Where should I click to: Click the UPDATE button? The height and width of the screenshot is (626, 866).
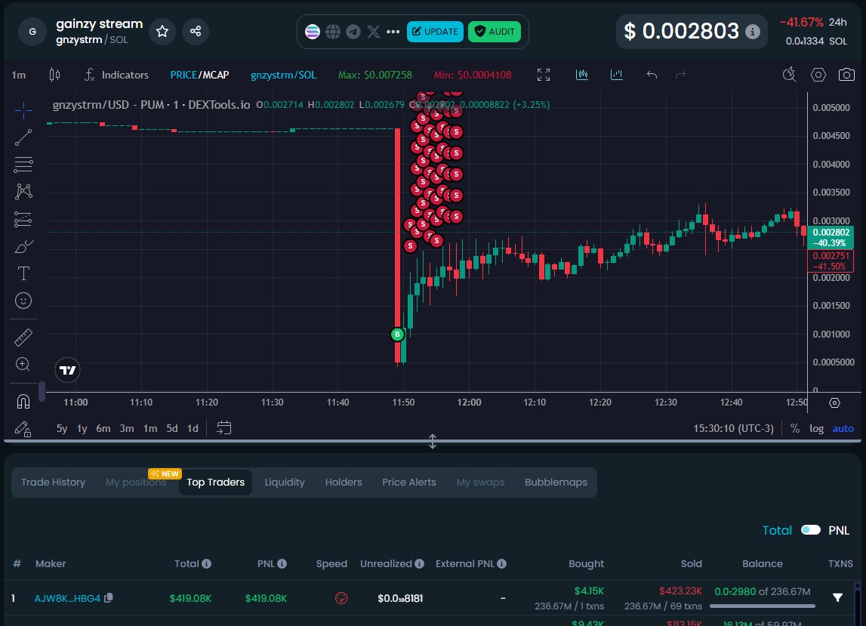(435, 32)
